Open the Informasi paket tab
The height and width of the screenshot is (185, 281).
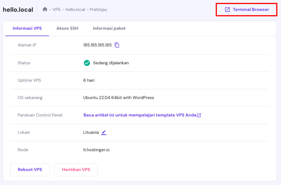[x=109, y=28]
